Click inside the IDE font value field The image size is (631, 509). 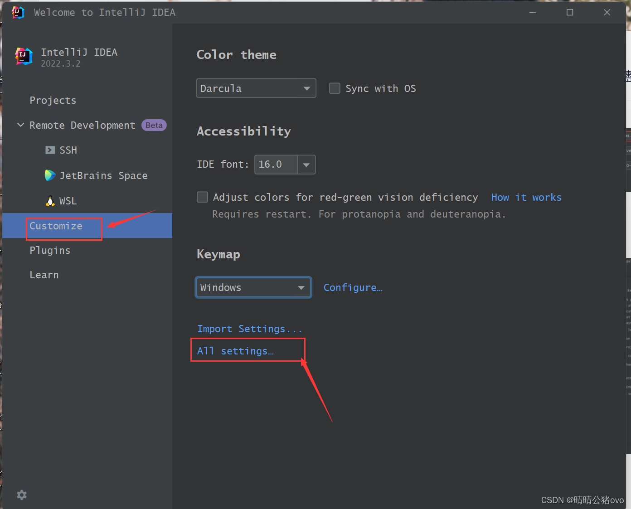click(276, 165)
